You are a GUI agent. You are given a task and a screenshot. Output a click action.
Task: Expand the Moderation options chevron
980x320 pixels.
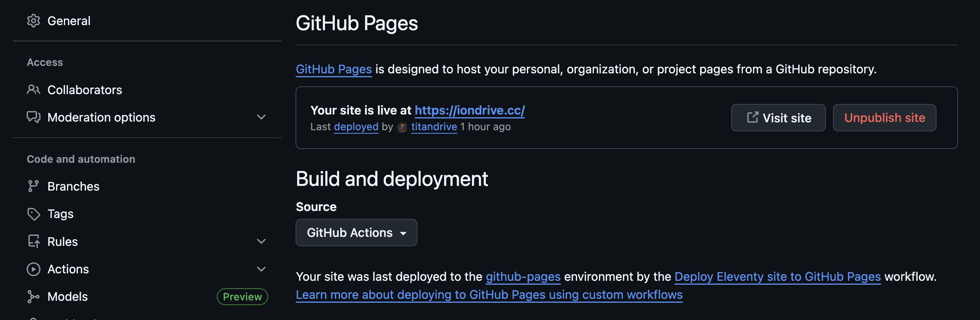(x=261, y=117)
